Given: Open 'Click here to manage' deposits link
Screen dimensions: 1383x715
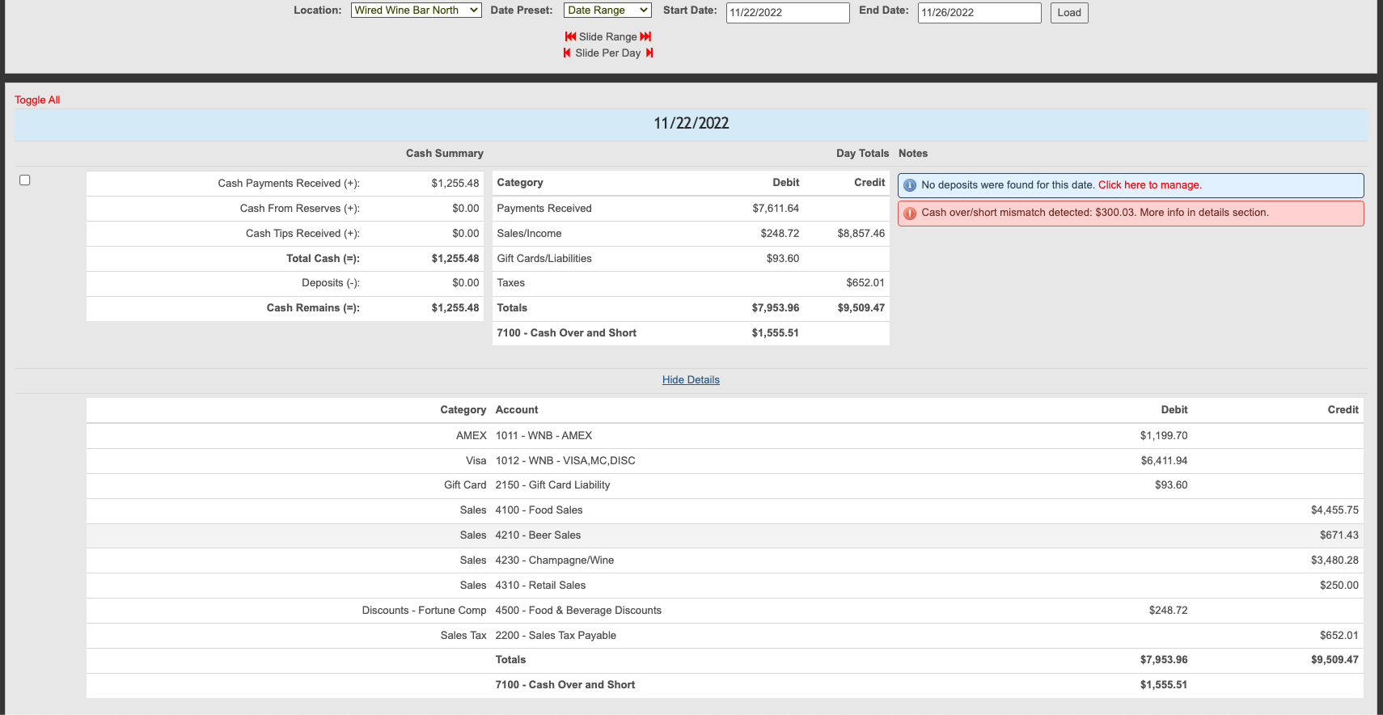Looking at the screenshot, I should point(1149,185).
